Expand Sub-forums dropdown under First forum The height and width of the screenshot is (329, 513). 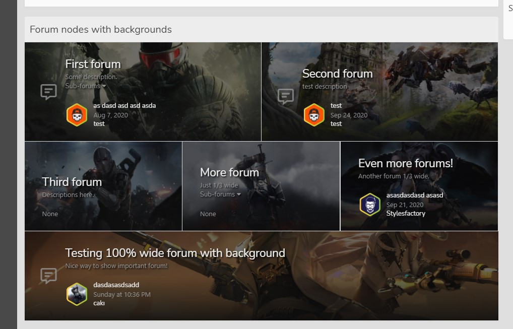coord(85,86)
